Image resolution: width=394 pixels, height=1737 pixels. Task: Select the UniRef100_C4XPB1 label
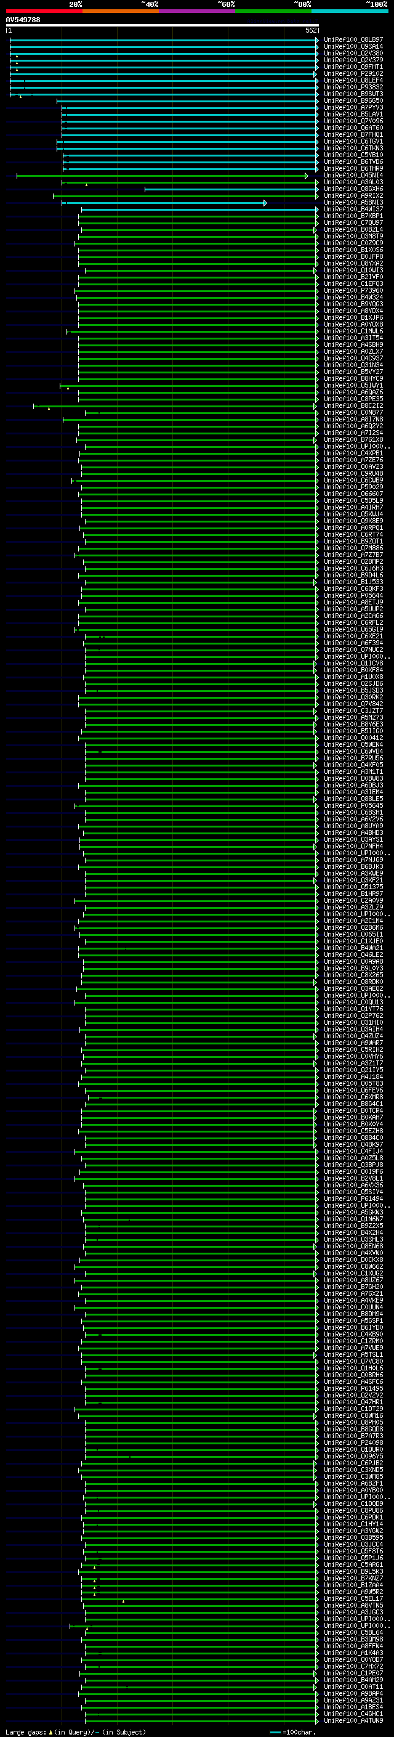tap(353, 453)
